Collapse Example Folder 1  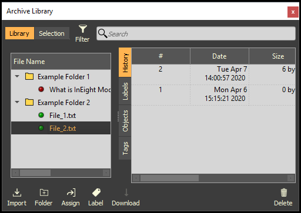[x=17, y=76]
